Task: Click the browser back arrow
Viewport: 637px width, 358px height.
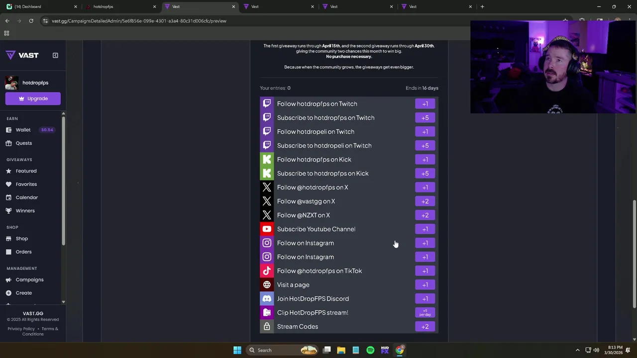Action: click(7, 21)
